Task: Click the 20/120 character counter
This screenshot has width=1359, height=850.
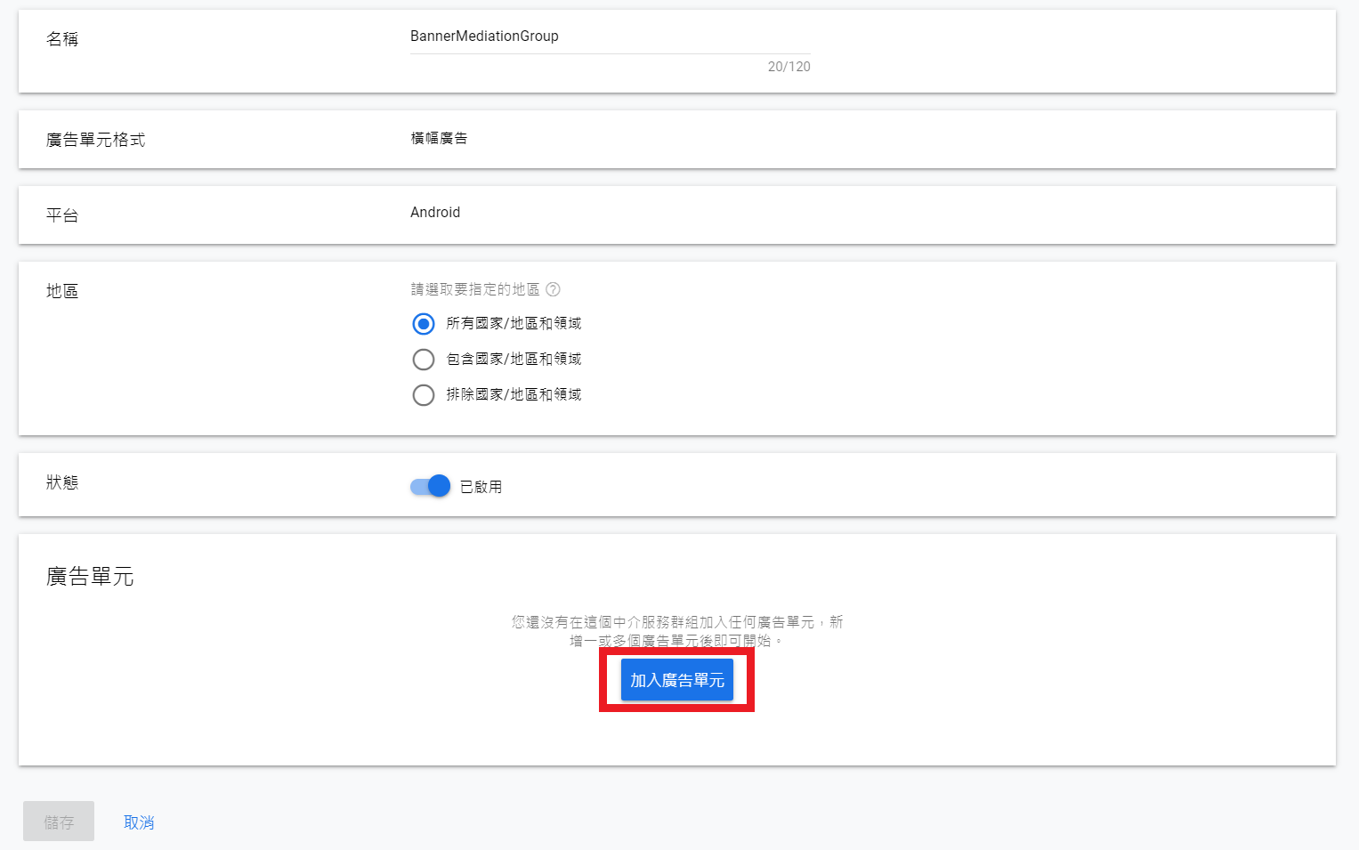Action: coord(789,67)
